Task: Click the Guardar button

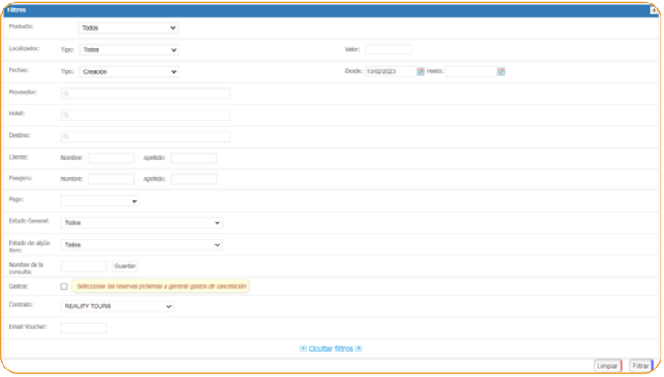Action: pyautogui.click(x=125, y=267)
